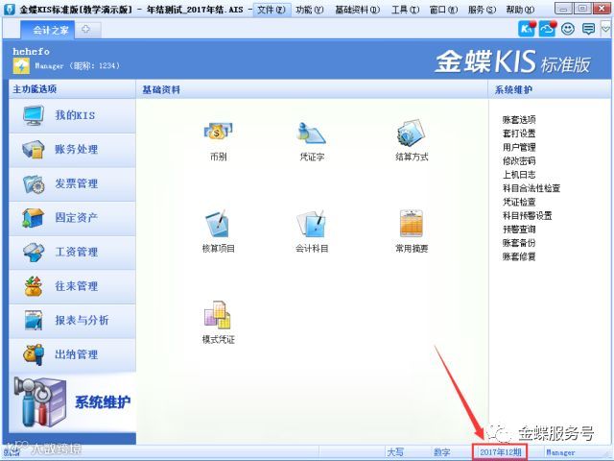
Task: Open 账套修复 link
Action: point(519,256)
